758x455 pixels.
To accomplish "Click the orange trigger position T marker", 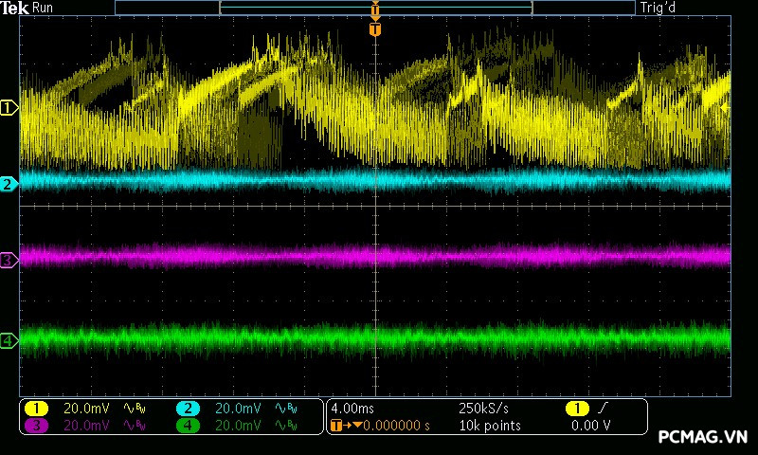I will (x=375, y=29).
